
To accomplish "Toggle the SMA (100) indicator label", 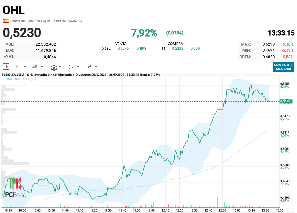I will (x=13, y=79).
